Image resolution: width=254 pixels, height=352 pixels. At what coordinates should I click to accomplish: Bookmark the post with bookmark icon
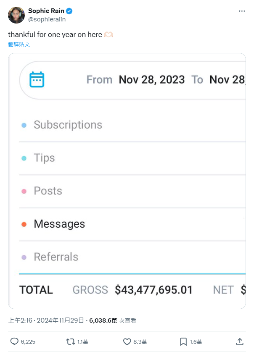[x=183, y=341]
